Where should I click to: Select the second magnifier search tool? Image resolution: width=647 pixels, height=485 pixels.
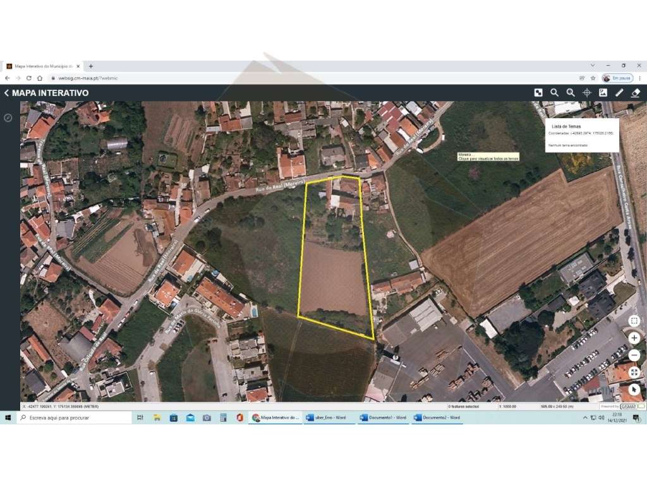click(571, 93)
